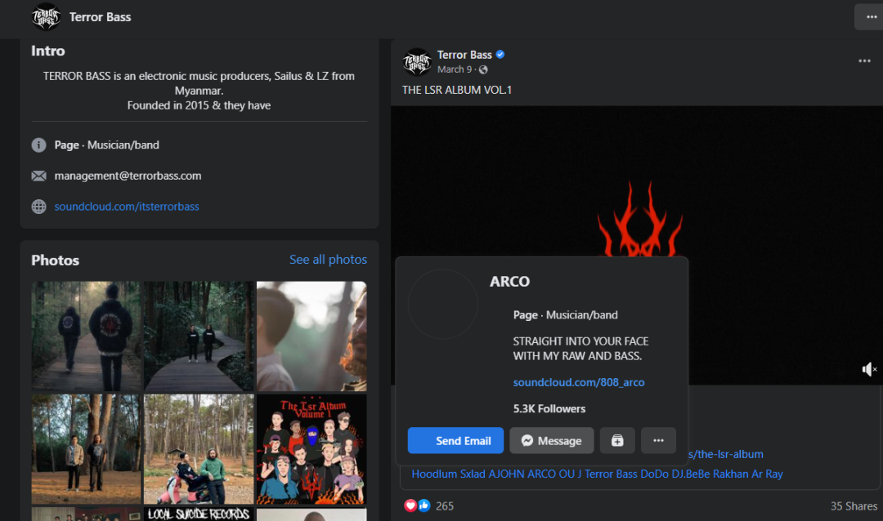Viewport: 883px width, 521px height.
Task: Open photo of two people on curved forest path
Action: (199, 336)
